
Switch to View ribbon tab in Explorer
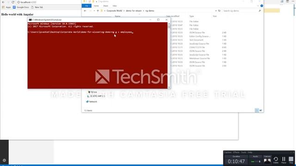[115, 6]
